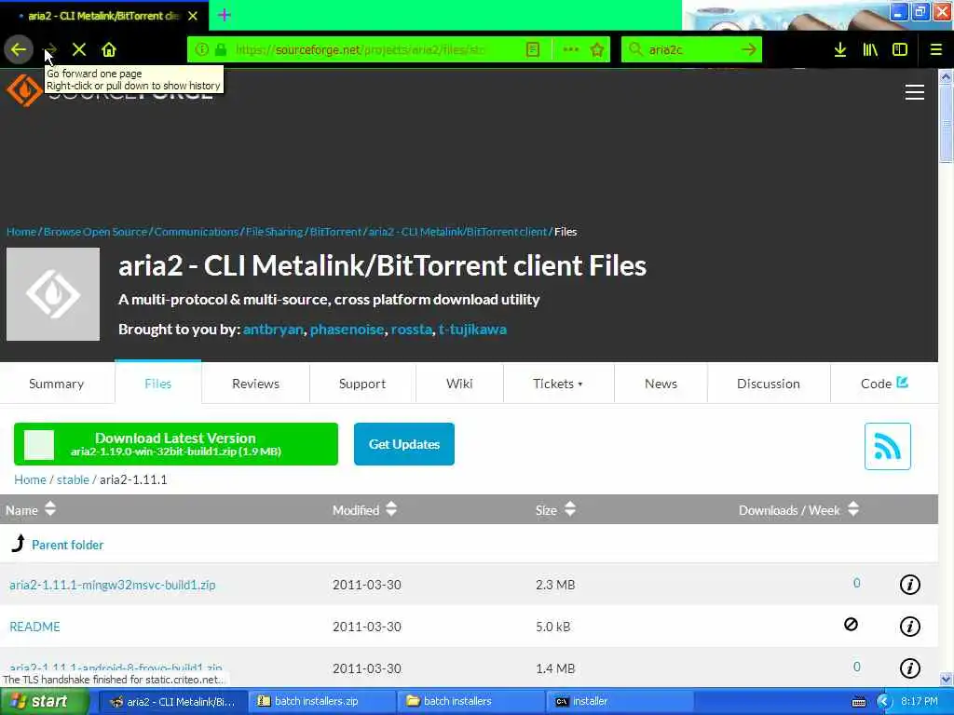Open page actions three-dot menu
The width and height of the screenshot is (954, 715).
(570, 49)
